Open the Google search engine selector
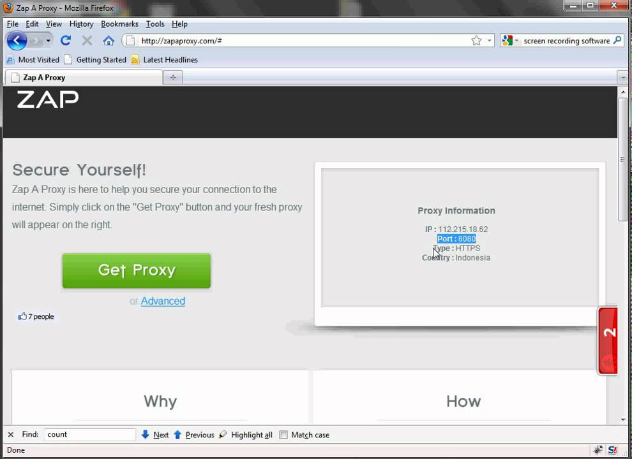 point(510,41)
